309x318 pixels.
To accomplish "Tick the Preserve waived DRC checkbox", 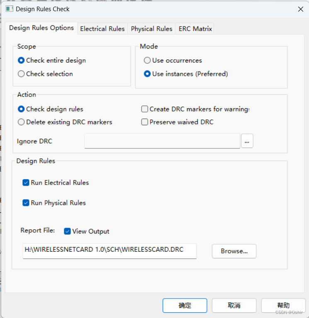I will coord(145,122).
